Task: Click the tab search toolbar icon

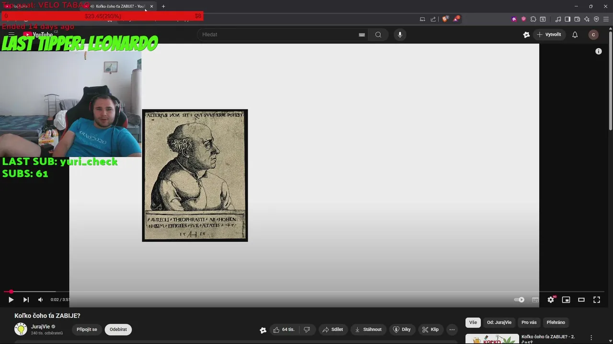Action: pos(543,19)
